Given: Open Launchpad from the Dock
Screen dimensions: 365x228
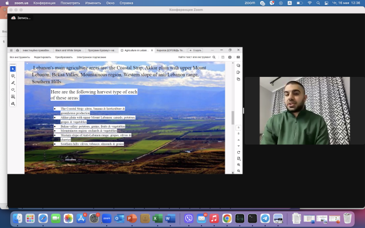Looking at the screenshot, I should pos(30,218).
